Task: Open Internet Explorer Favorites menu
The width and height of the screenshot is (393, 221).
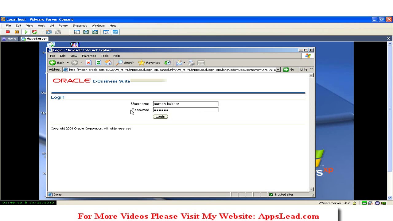Action: pyautogui.click(x=89, y=56)
